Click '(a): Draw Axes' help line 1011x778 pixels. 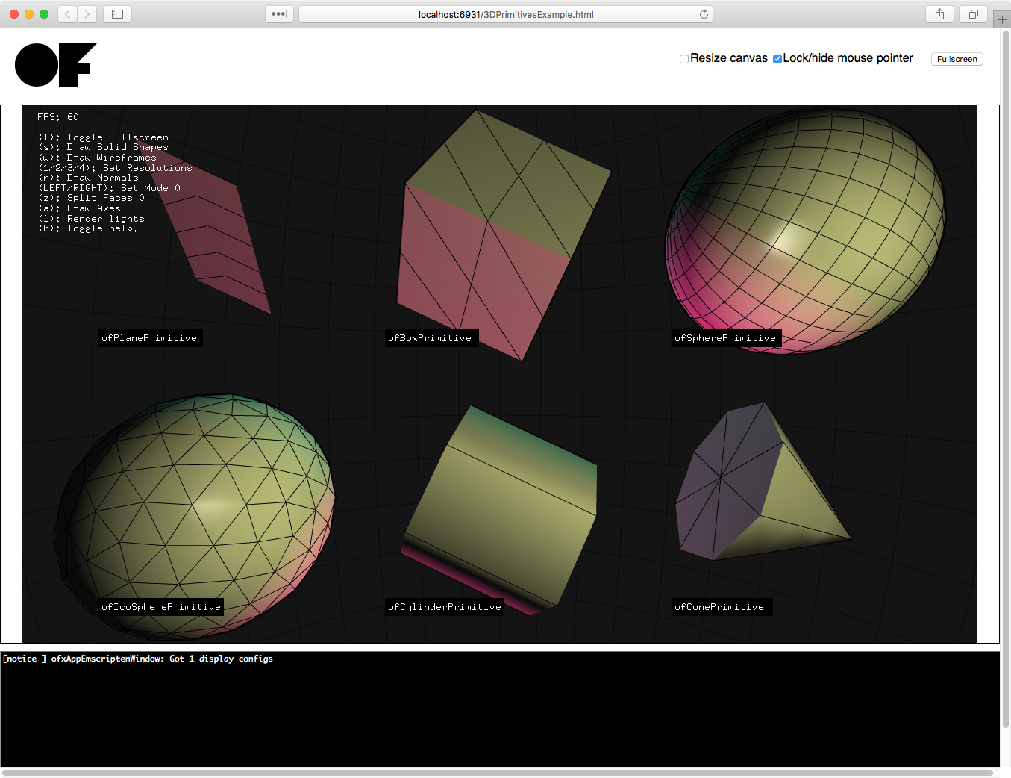coord(79,208)
